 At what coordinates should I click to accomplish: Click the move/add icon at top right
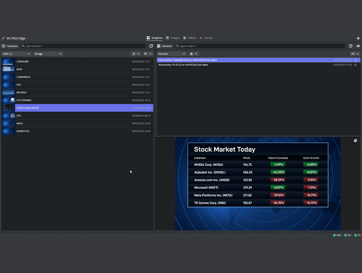pos(358,38)
